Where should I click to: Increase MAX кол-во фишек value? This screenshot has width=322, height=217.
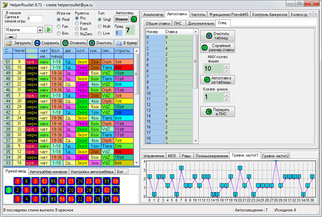coord(226,66)
